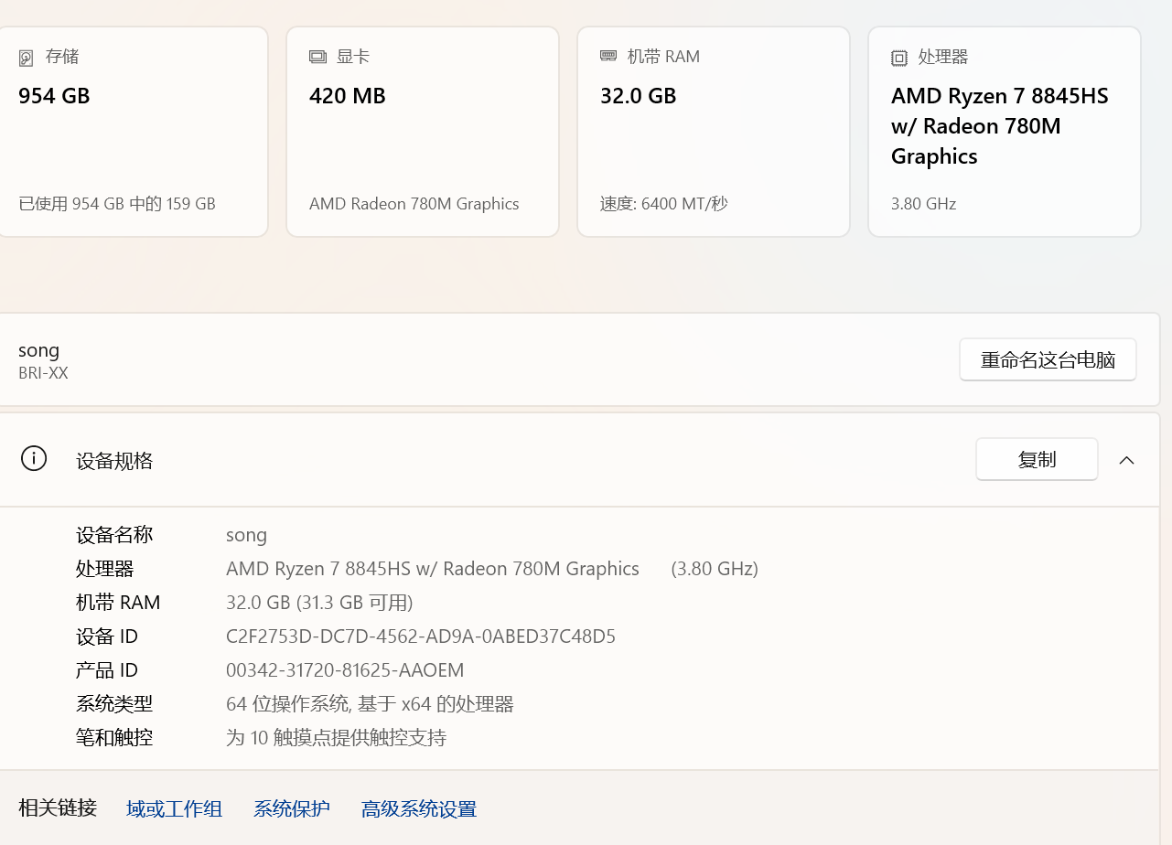
Task: Click the text 已使用 954 GB 中的 159 GB
Action: pos(117,204)
